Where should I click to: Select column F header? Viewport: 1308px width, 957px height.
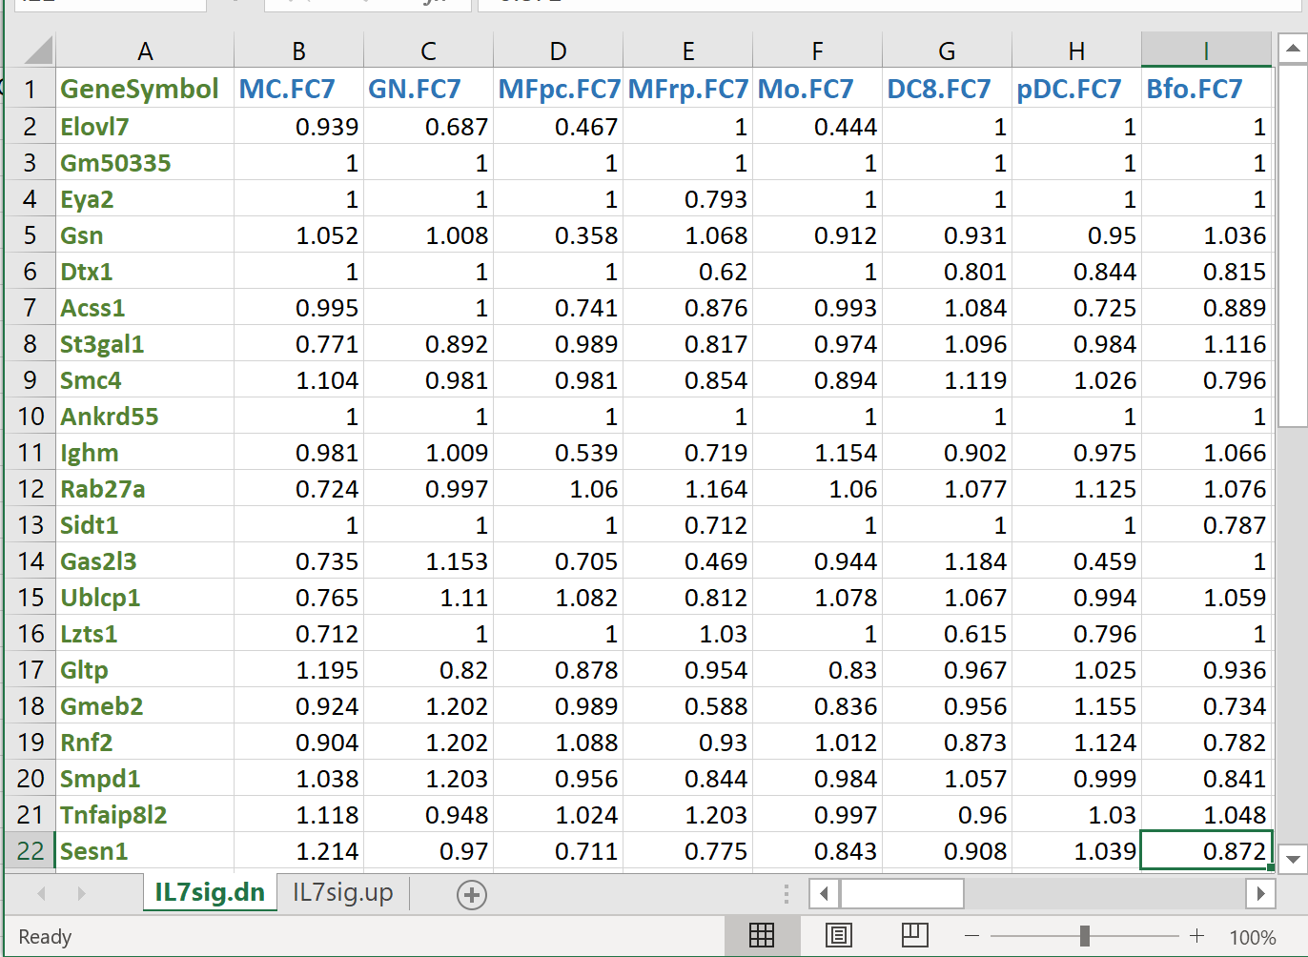pos(817,51)
